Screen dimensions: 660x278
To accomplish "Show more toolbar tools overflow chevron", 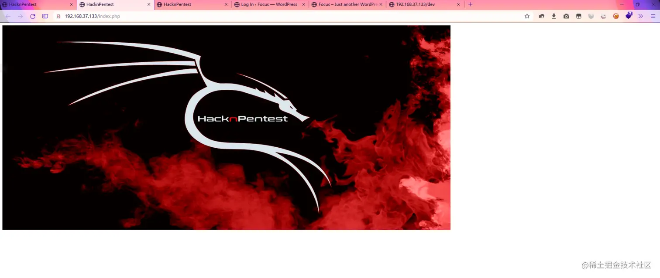I will (x=641, y=16).
